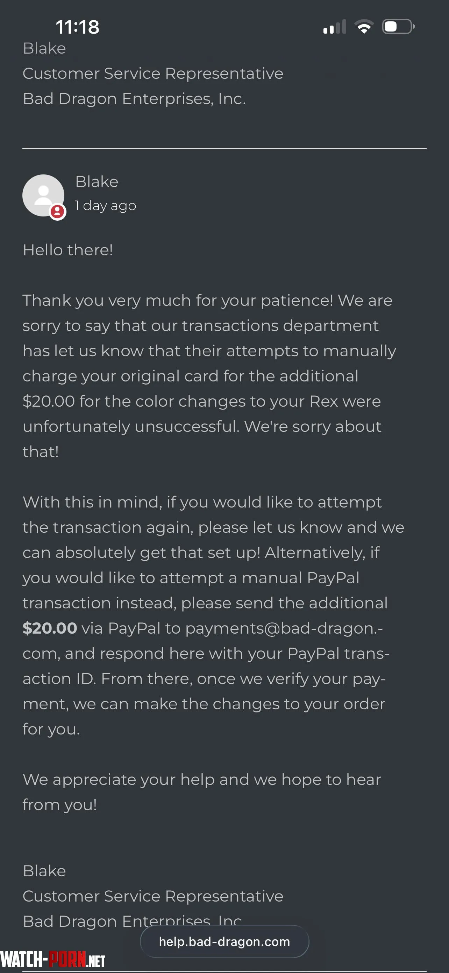This screenshot has height=973, width=449.
Task: Click the "1 day ago" timestamp
Action: [106, 206]
